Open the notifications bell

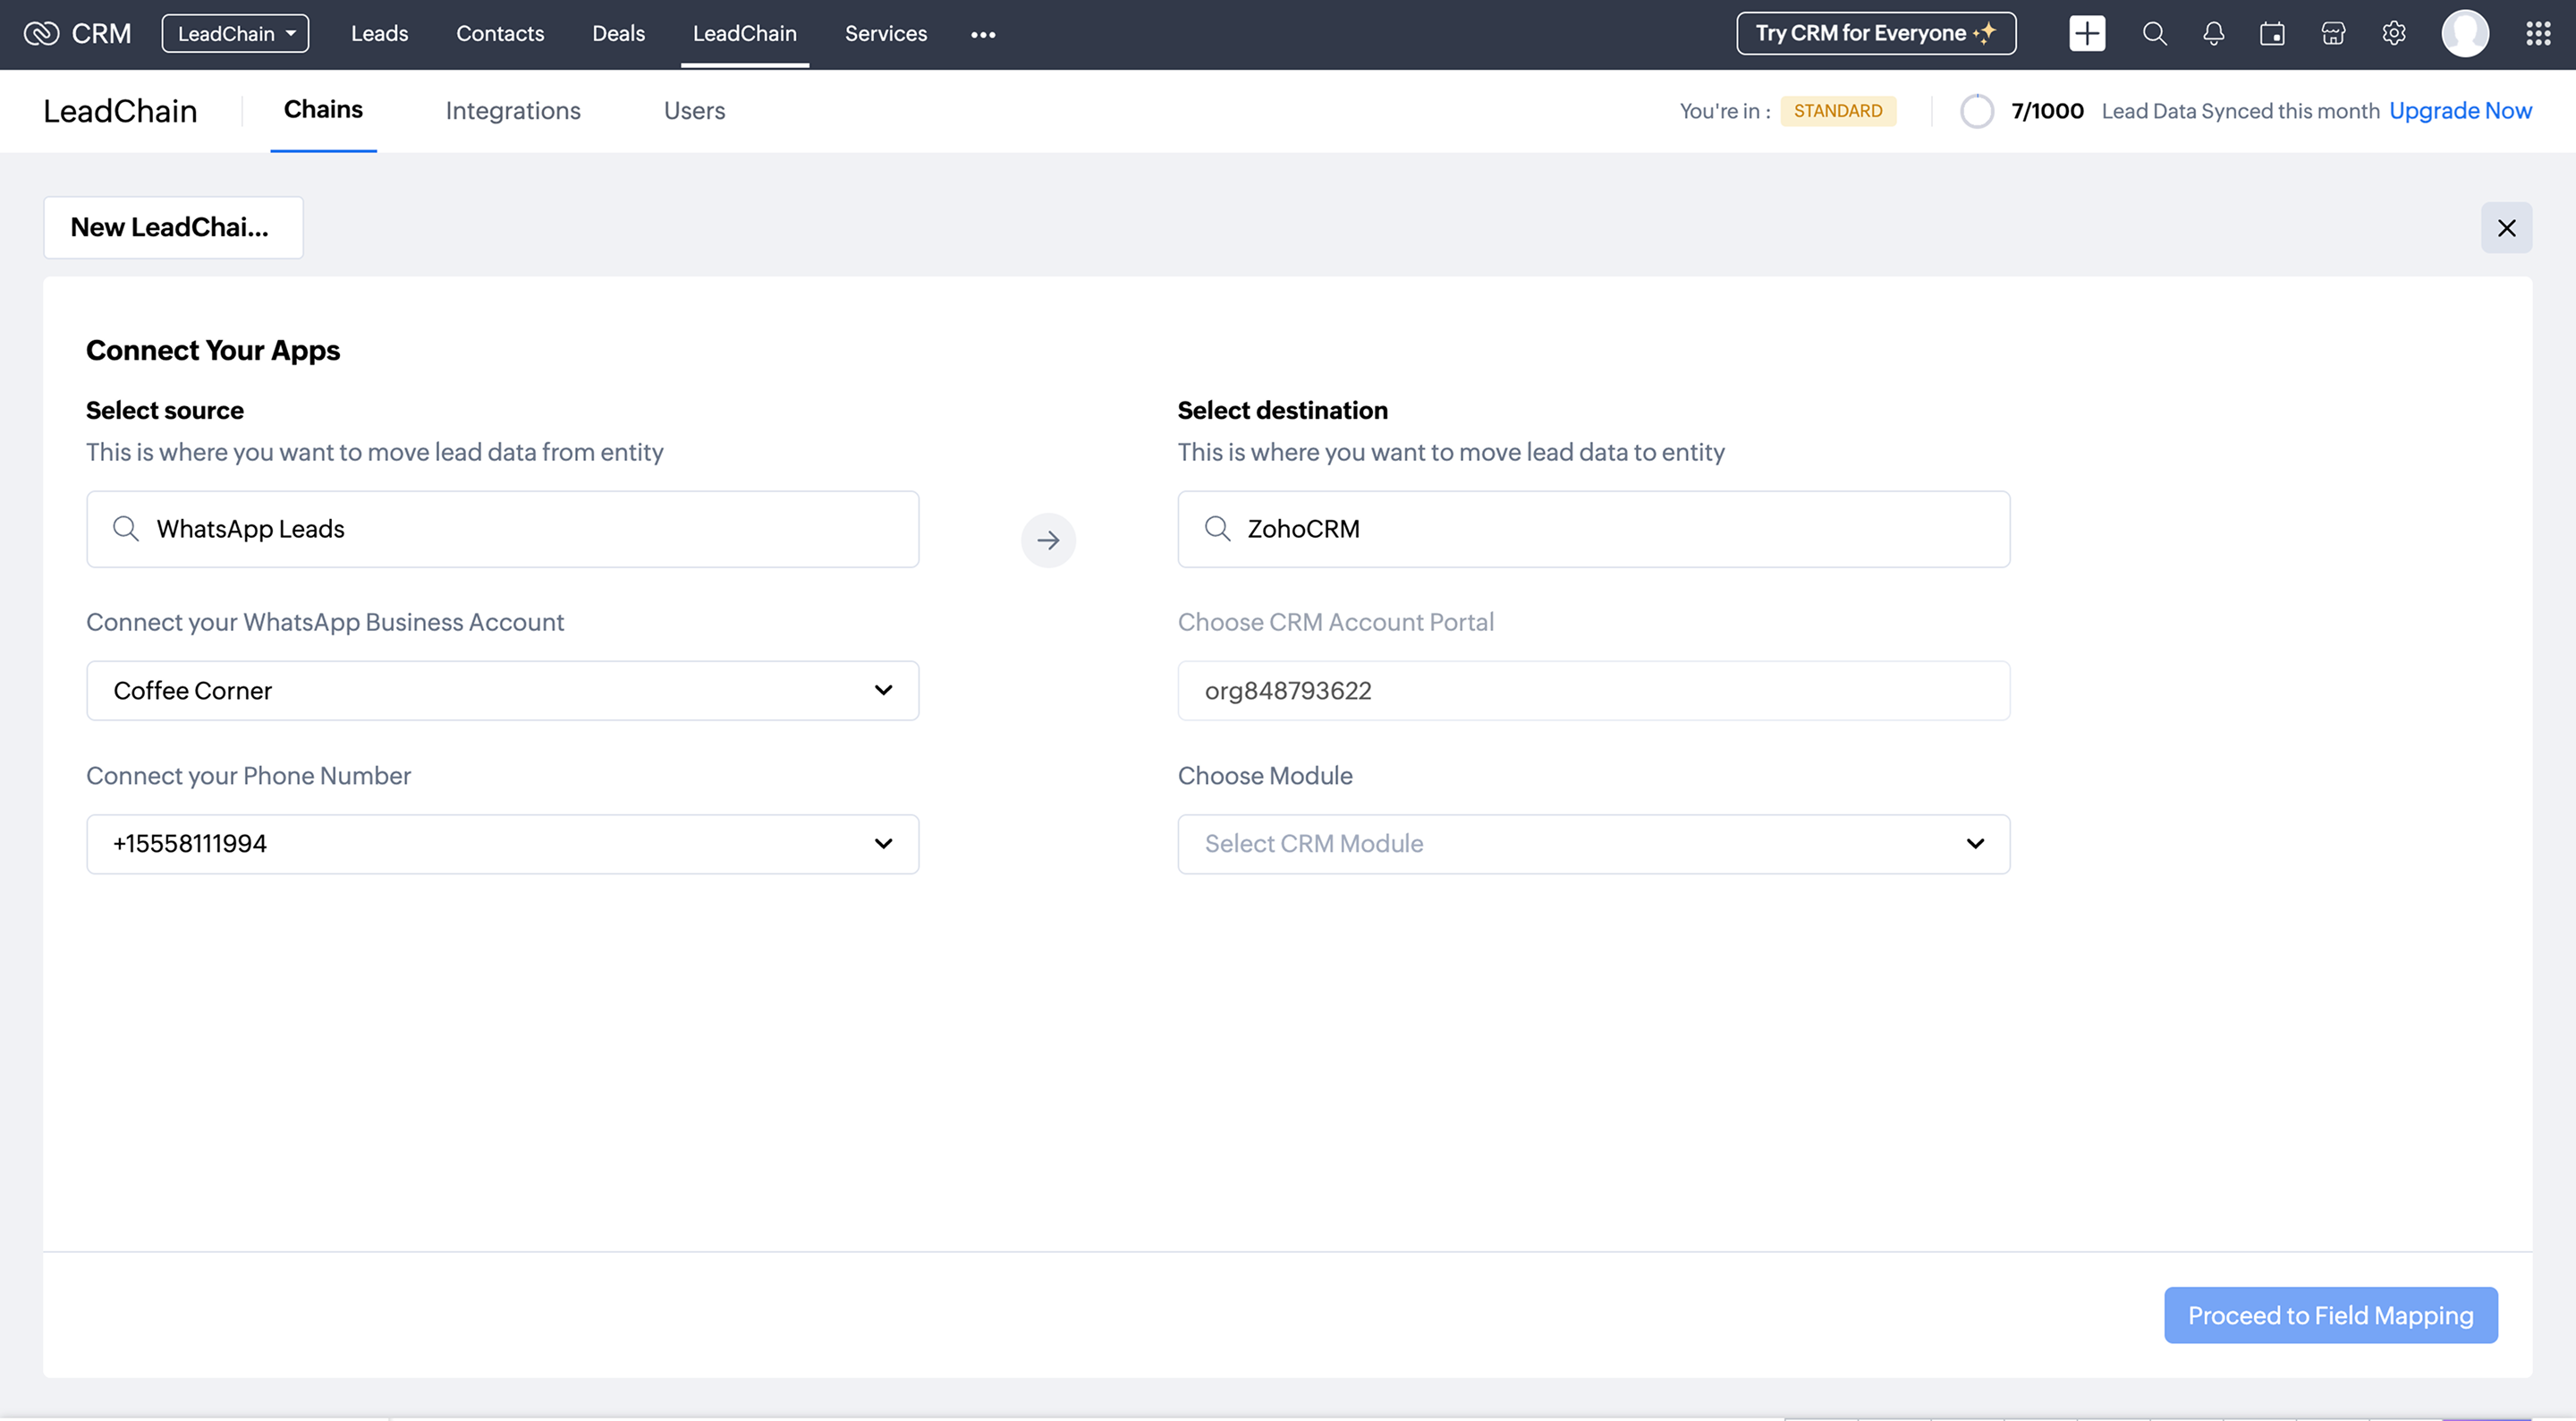[x=2213, y=34]
